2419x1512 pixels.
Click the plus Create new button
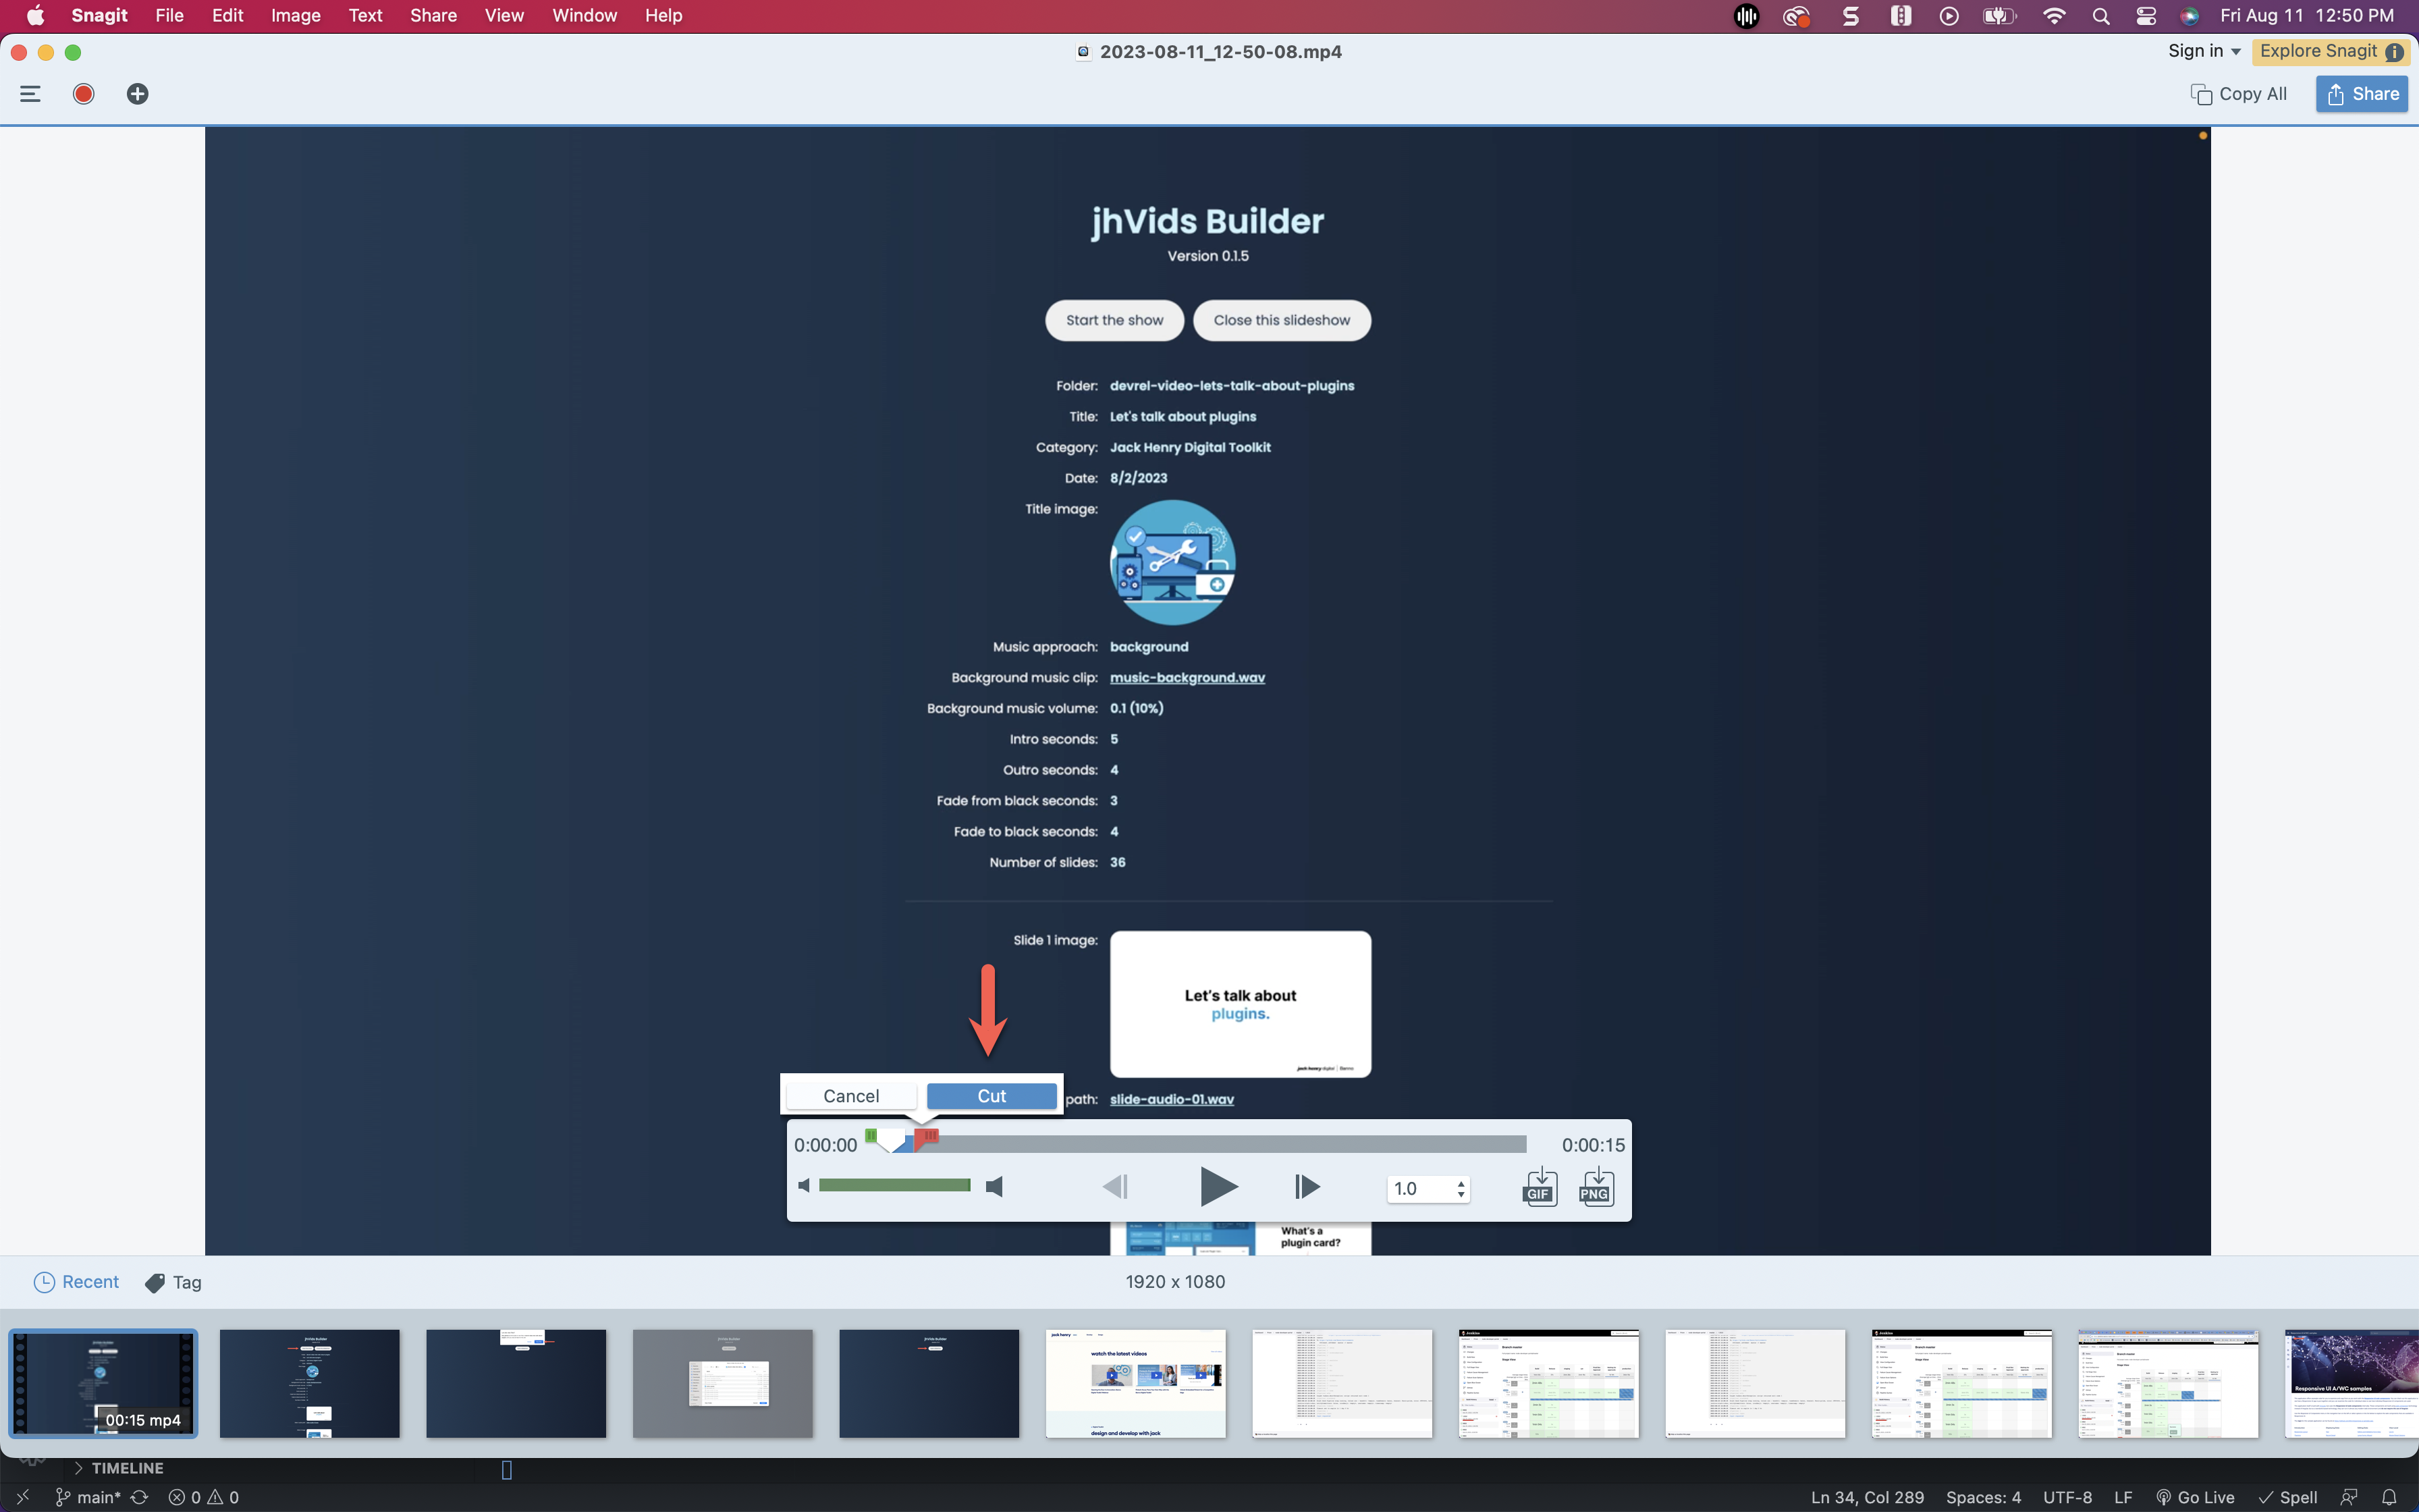click(138, 94)
